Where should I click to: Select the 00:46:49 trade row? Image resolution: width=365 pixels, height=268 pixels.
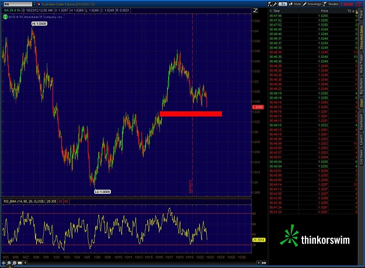tap(314, 29)
